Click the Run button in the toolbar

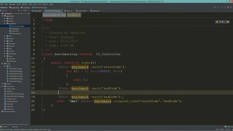click(x=218, y=7)
